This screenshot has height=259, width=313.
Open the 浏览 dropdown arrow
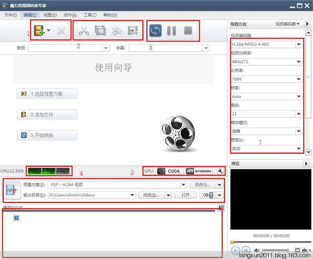pos(168,195)
